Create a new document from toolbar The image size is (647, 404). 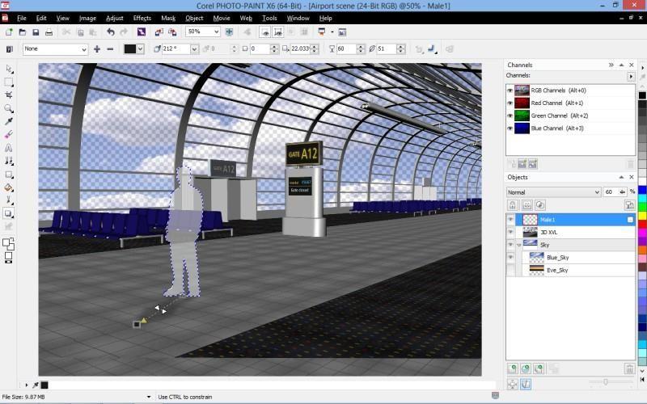(x=9, y=32)
